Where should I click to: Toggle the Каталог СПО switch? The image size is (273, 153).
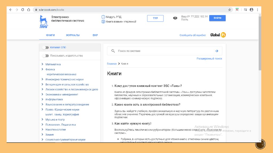(x=46, y=47)
